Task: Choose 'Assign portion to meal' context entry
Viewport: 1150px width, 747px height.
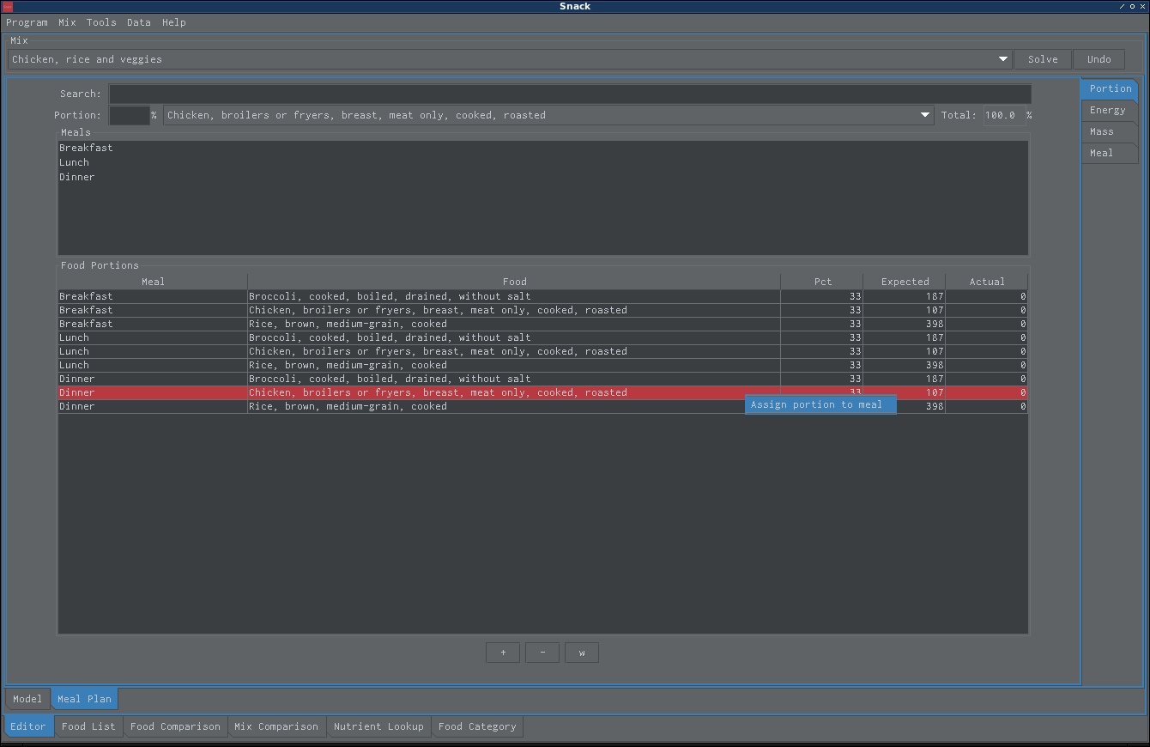Action: point(820,404)
